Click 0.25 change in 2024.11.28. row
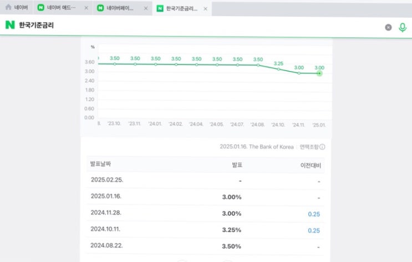The image size is (412, 262). [x=314, y=214]
